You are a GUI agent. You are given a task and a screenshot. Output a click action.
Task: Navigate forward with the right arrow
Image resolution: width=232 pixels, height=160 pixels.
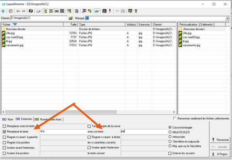(x=23, y=11)
